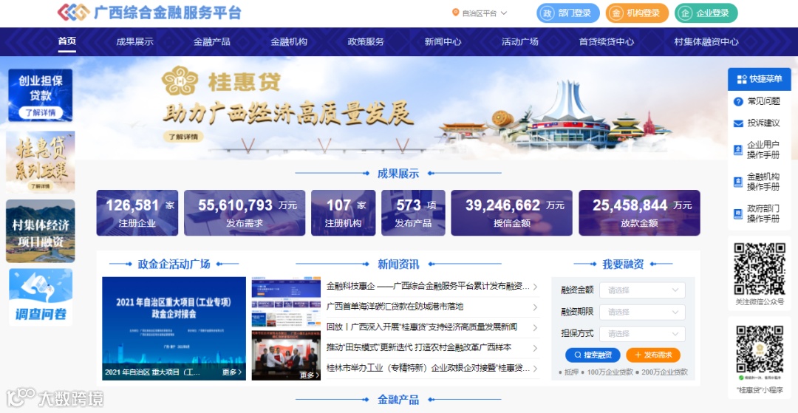Open the 融资金额 dropdown

(x=642, y=290)
